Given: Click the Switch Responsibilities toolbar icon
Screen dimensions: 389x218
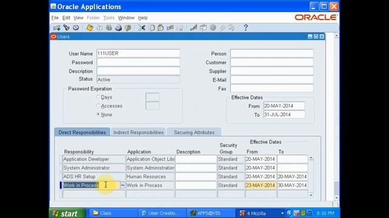Looking at the screenshot, I should coord(109,28).
